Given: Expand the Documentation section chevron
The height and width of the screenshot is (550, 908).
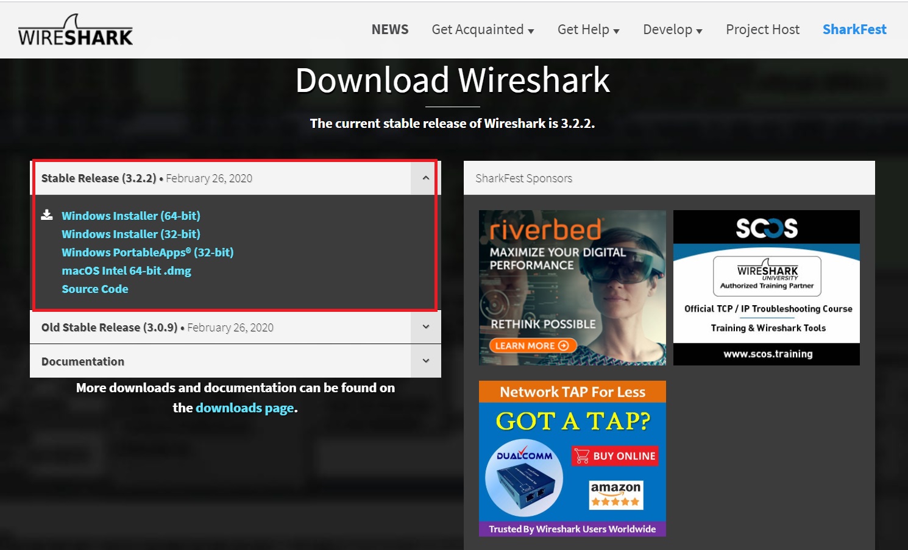Looking at the screenshot, I should (x=425, y=361).
